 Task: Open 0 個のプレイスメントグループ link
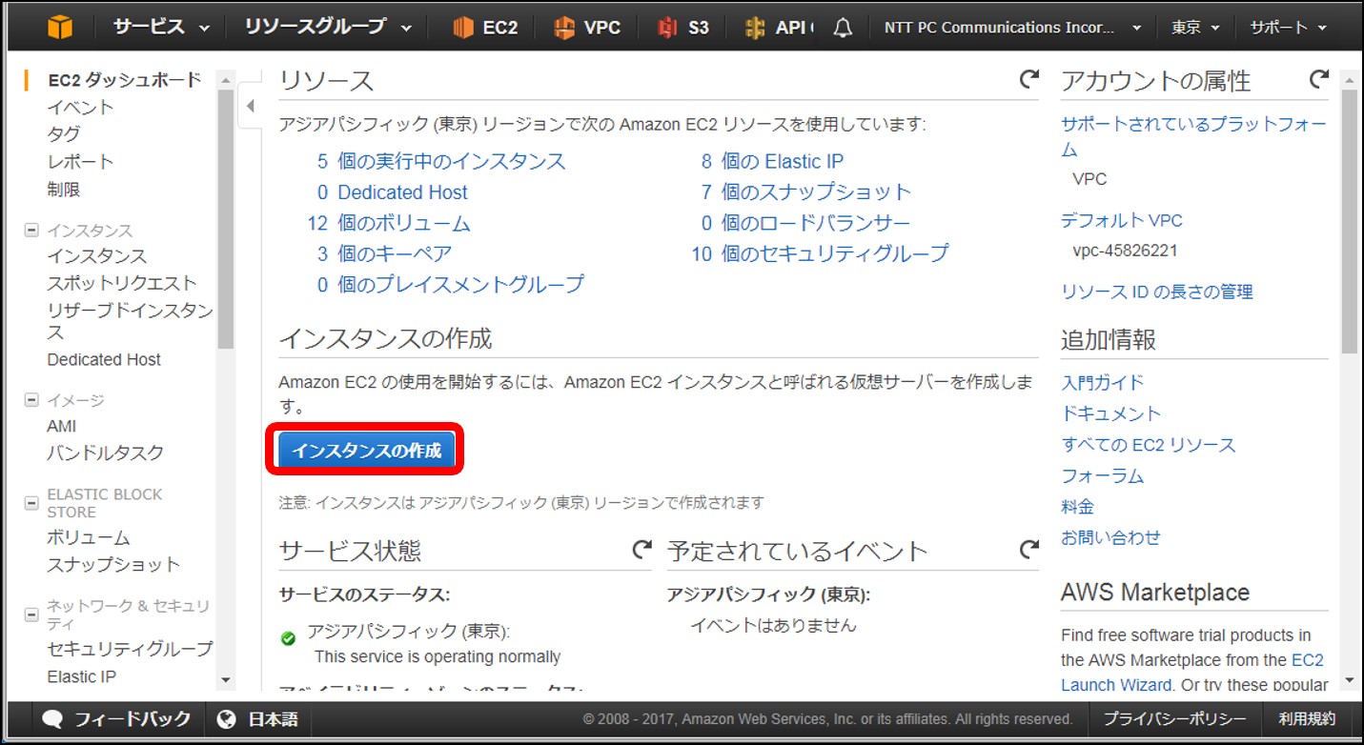(450, 284)
